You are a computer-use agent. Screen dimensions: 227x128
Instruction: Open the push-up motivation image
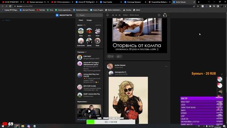tap(137, 36)
